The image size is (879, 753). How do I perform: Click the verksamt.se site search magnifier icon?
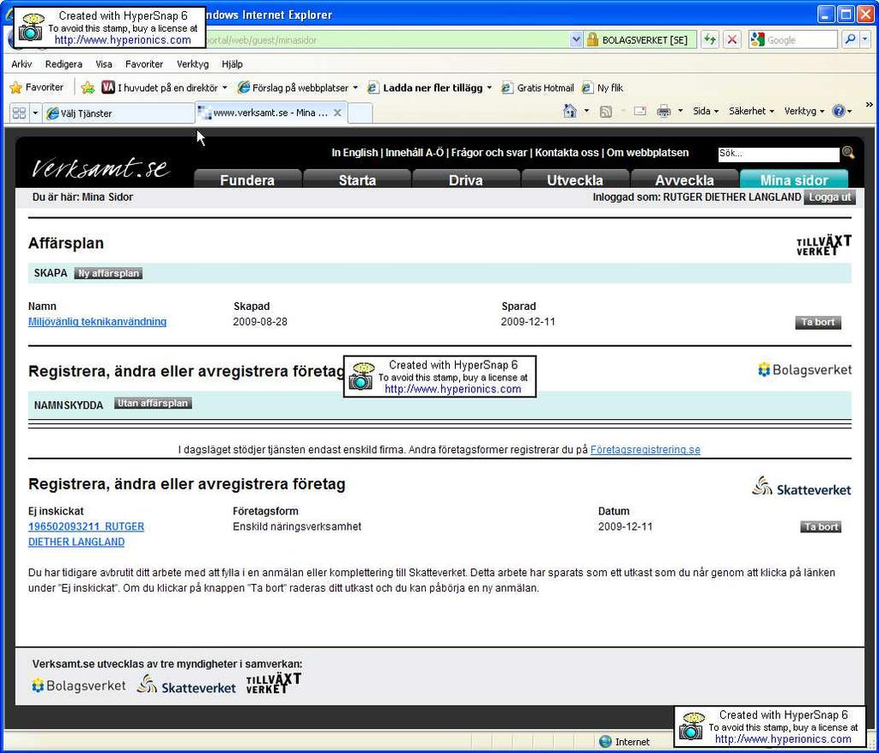(x=847, y=153)
